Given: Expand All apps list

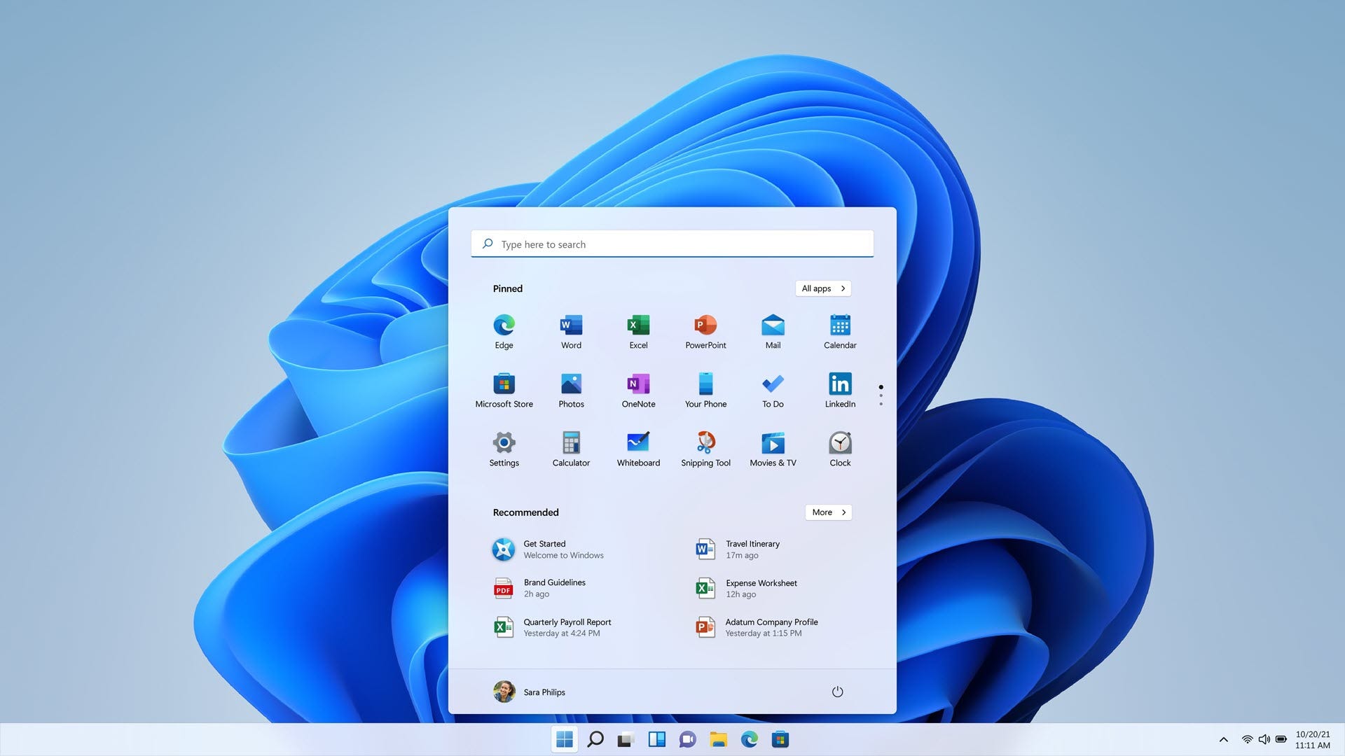Looking at the screenshot, I should point(822,288).
